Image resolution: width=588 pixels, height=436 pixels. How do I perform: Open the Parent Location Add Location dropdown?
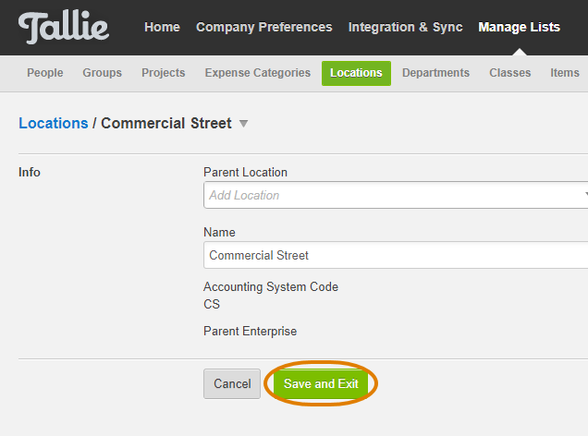click(x=396, y=195)
